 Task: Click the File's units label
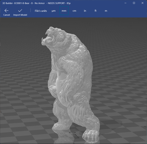[x=41, y=11]
